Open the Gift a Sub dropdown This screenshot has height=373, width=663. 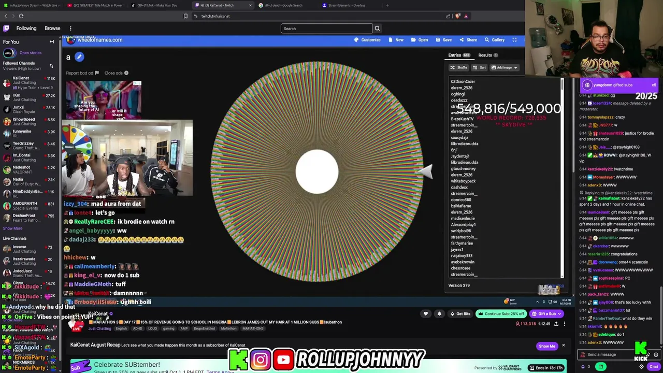coord(546,314)
